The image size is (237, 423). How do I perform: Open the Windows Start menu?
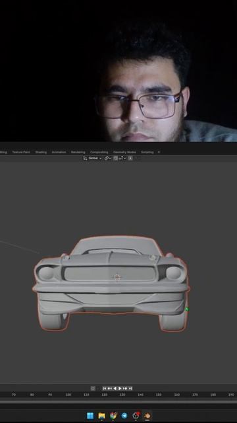coord(90,416)
